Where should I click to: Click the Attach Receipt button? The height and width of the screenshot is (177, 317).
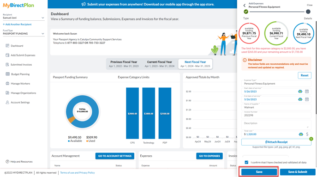(276, 142)
